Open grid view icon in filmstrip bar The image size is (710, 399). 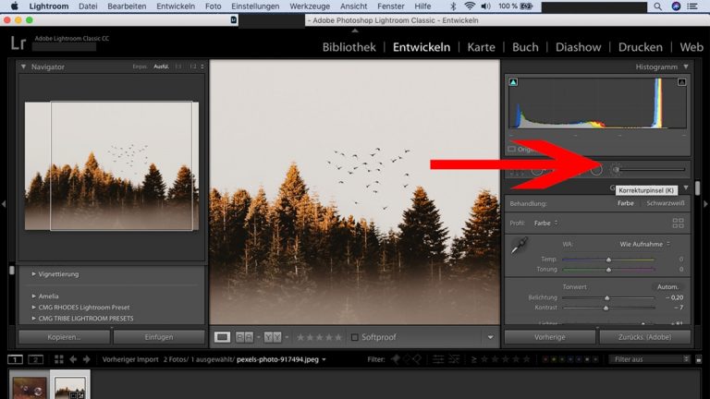click(59, 359)
